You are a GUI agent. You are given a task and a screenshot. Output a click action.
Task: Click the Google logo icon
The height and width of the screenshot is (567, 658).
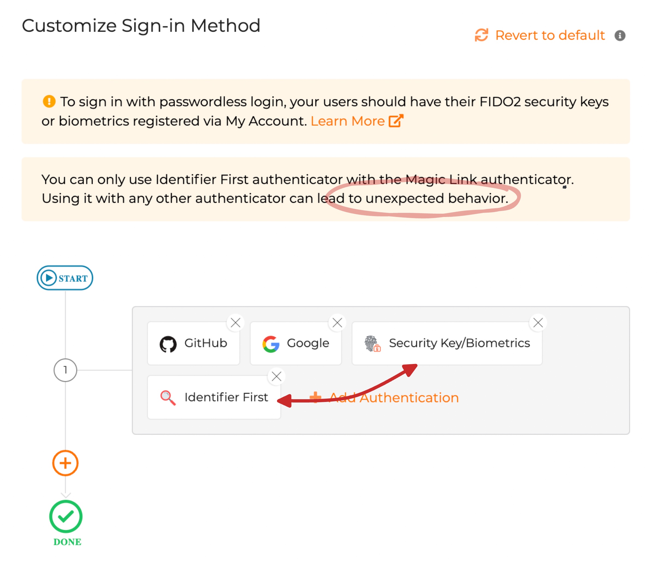click(x=270, y=343)
